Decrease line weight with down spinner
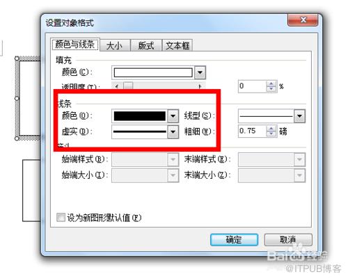 [271, 134]
